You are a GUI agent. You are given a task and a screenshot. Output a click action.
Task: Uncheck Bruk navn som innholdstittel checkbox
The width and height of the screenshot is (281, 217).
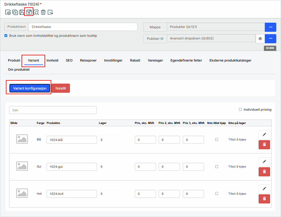pyautogui.click(x=6, y=36)
